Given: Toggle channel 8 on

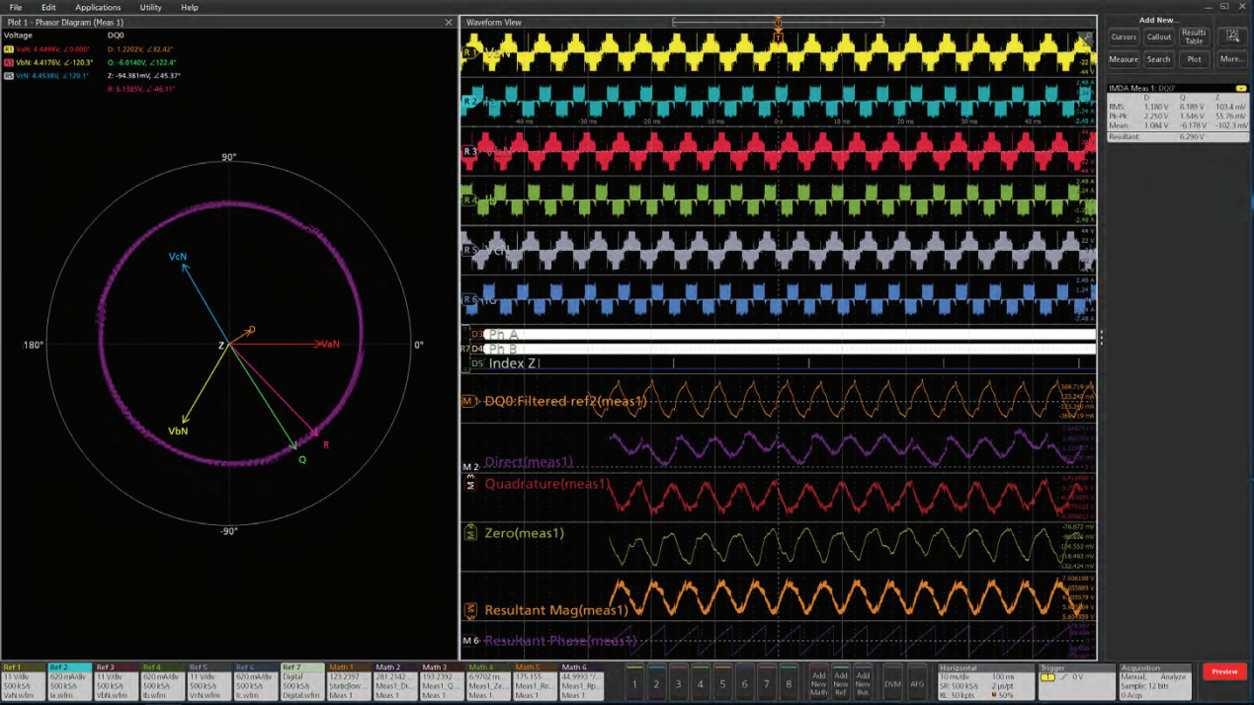Looking at the screenshot, I should 789,681.
